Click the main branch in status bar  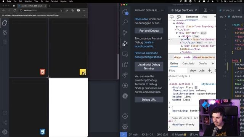tap(134, 134)
